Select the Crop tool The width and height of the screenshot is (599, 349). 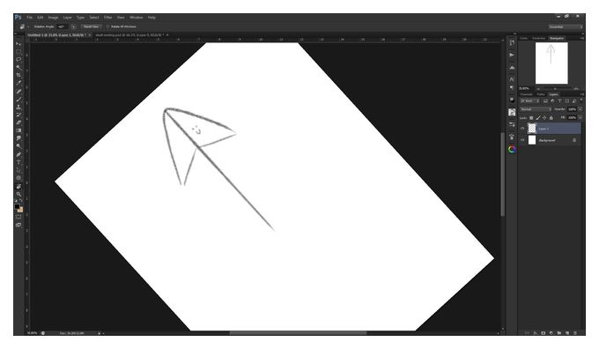[18, 75]
